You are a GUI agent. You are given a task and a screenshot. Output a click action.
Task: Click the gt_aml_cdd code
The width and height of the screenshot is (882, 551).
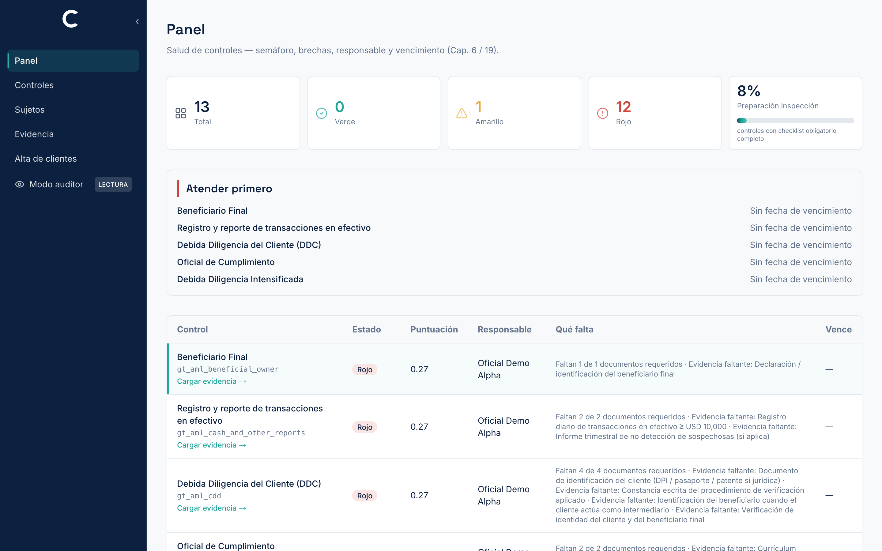(199, 496)
